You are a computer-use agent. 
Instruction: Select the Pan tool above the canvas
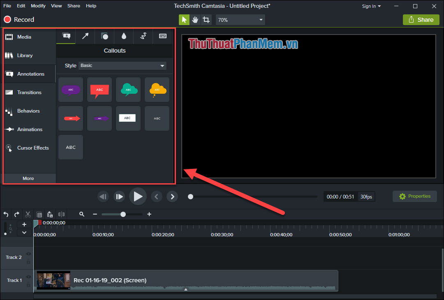click(x=195, y=19)
